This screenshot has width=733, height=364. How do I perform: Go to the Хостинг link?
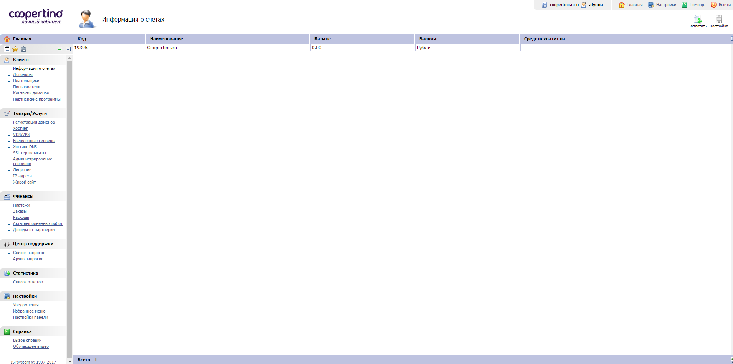(x=20, y=128)
